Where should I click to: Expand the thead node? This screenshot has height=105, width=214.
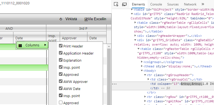click(x=142, y=66)
